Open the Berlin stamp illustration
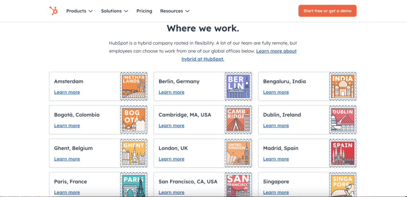407x197 pixels. click(x=238, y=86)
